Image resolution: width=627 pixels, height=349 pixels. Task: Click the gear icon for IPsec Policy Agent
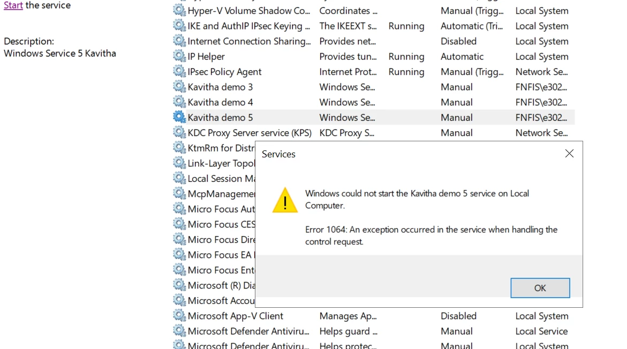tap(179, 71)
